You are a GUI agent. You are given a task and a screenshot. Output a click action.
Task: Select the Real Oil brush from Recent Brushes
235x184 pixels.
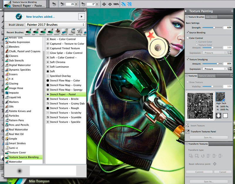point(64,32)
